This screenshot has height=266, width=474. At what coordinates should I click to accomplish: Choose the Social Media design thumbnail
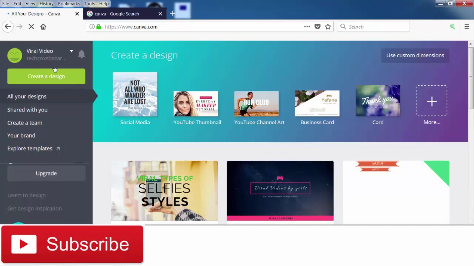click(135, 94)
